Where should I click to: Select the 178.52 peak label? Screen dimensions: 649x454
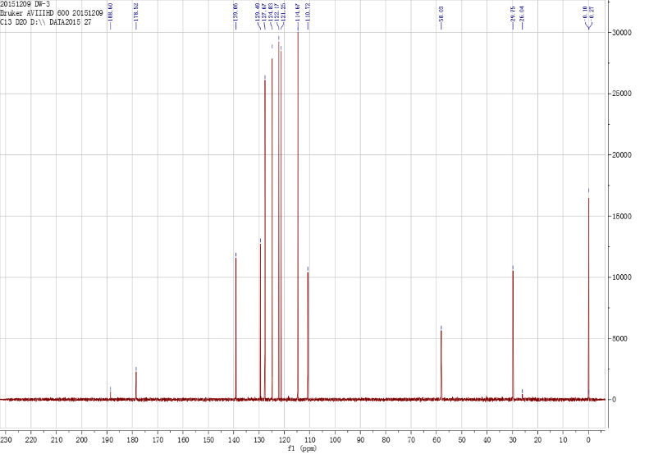[x=136, y=12]
